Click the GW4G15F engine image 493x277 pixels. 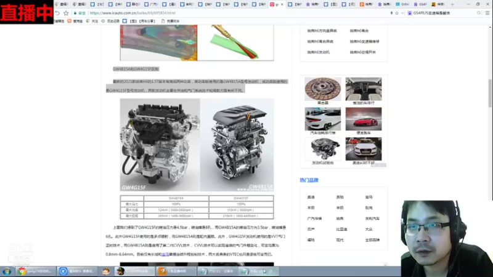(160, 145)
